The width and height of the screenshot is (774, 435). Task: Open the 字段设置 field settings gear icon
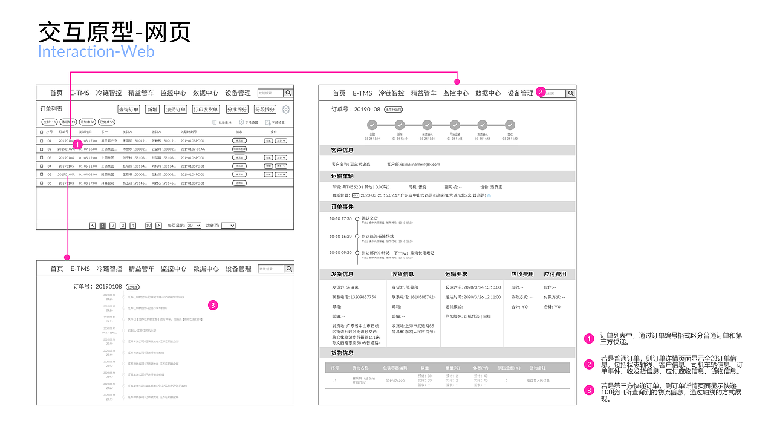[x=241, y=122]
